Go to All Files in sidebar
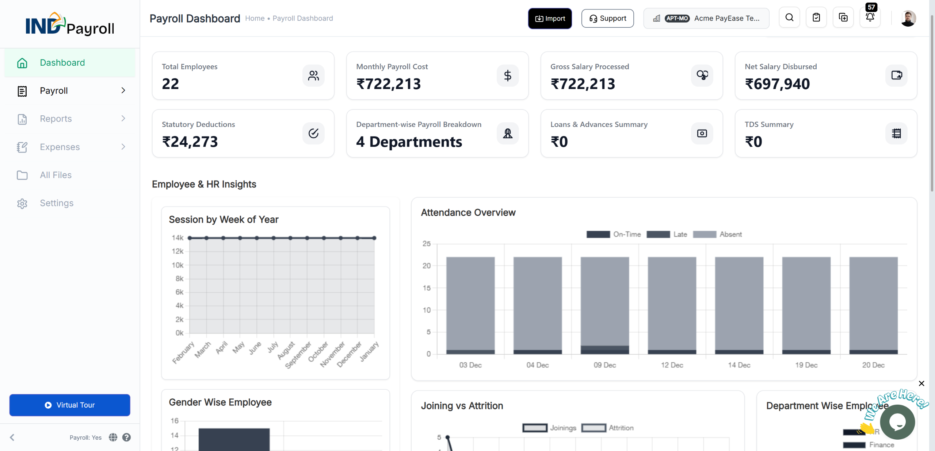 (56, 175)
